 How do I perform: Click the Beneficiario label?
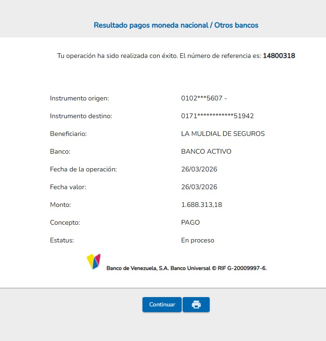[x=69, y=134]
